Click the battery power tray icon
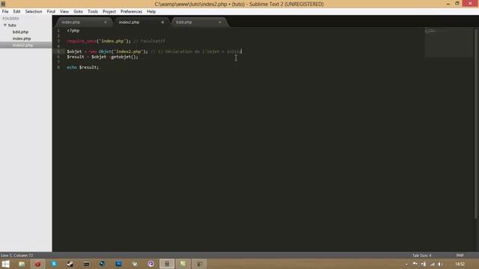Image resolution: width=479 pixels, height=269 pixels. (424, 264)
